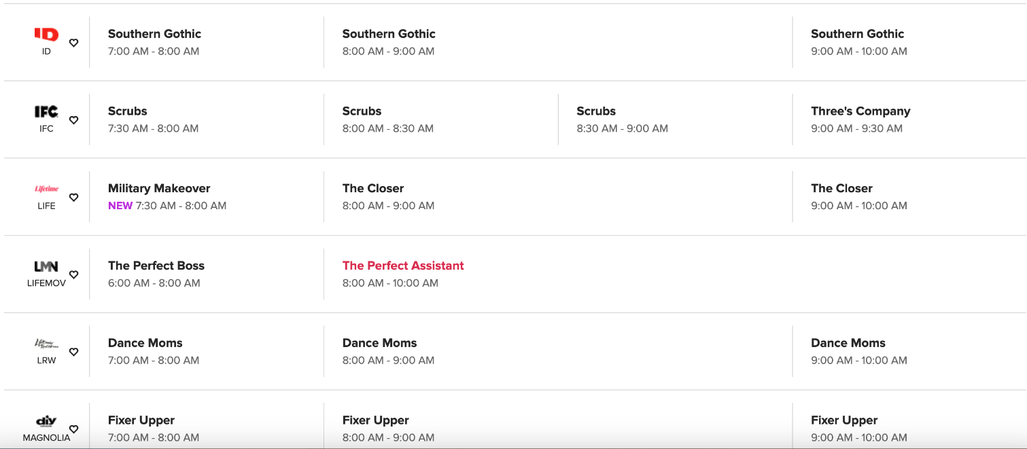1027x449 pixels.
Task: Favorite the ID channel with heart
Action: tap(74, 43)
